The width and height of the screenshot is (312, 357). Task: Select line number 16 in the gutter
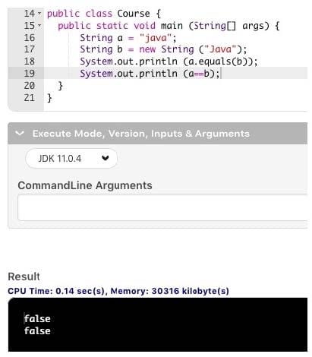[30, 37]
